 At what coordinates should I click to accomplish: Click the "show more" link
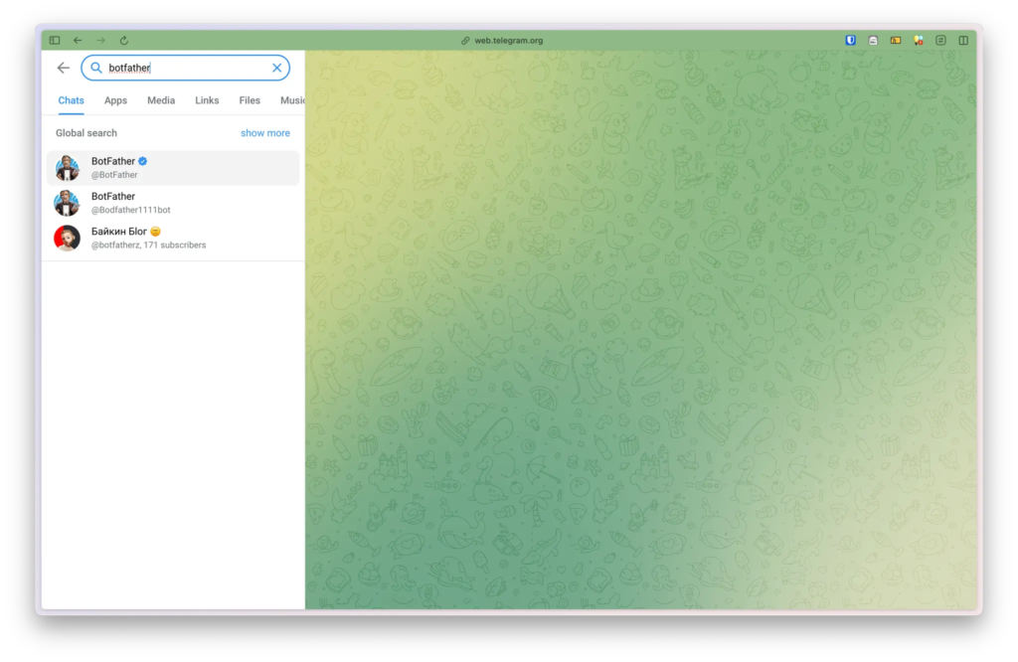point(265,133)
